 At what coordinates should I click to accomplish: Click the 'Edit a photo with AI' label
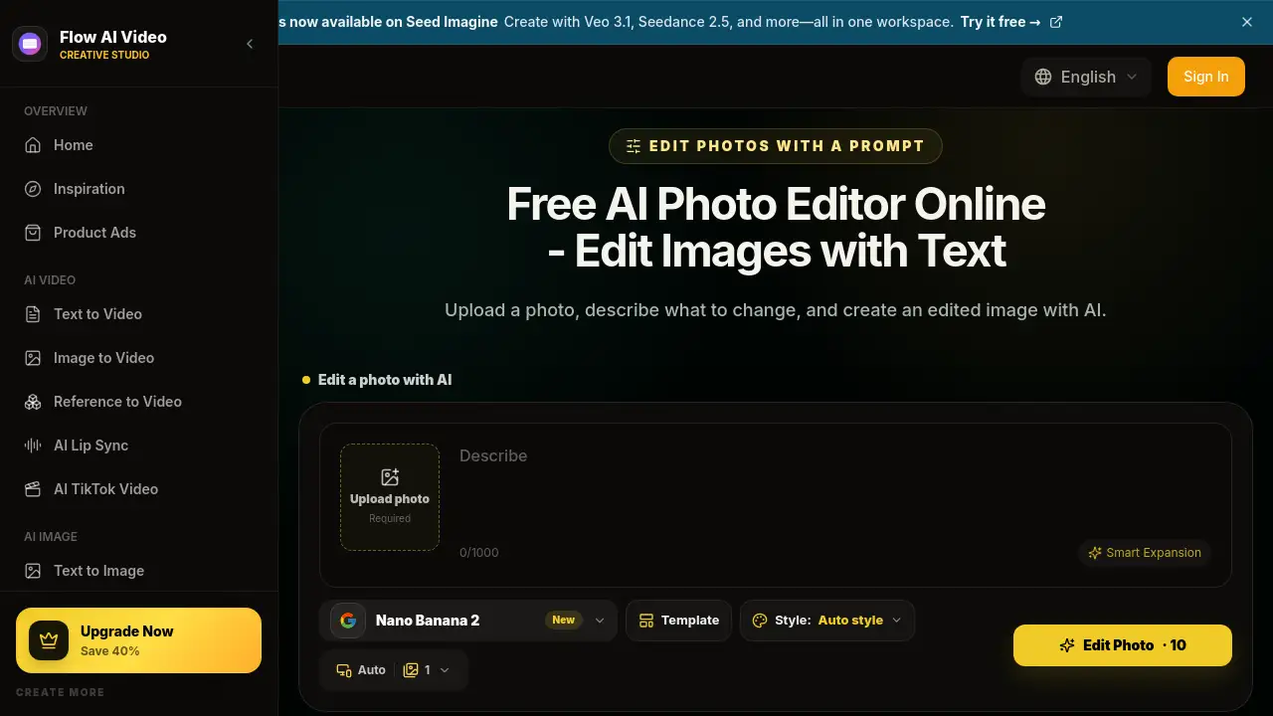pos(385,380)
